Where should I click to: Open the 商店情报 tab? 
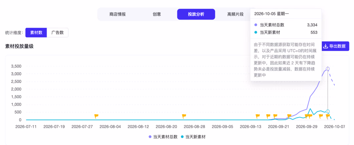point(117,14)
